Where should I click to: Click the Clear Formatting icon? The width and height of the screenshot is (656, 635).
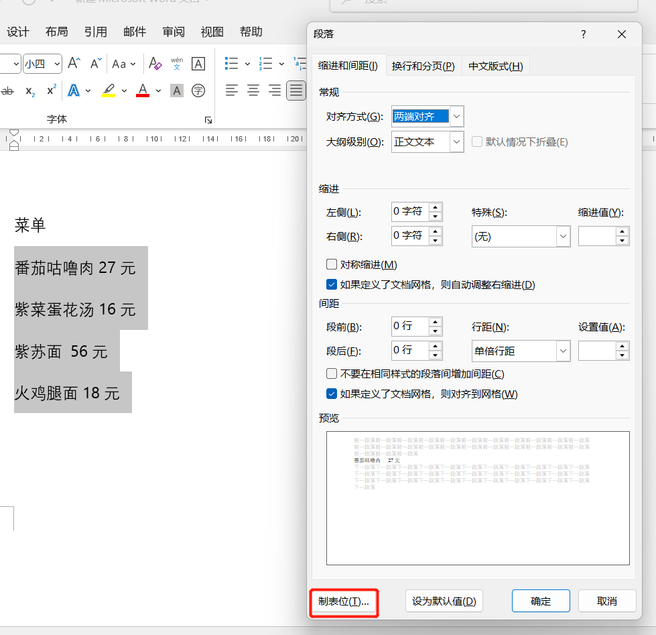[x=155, y=64]
